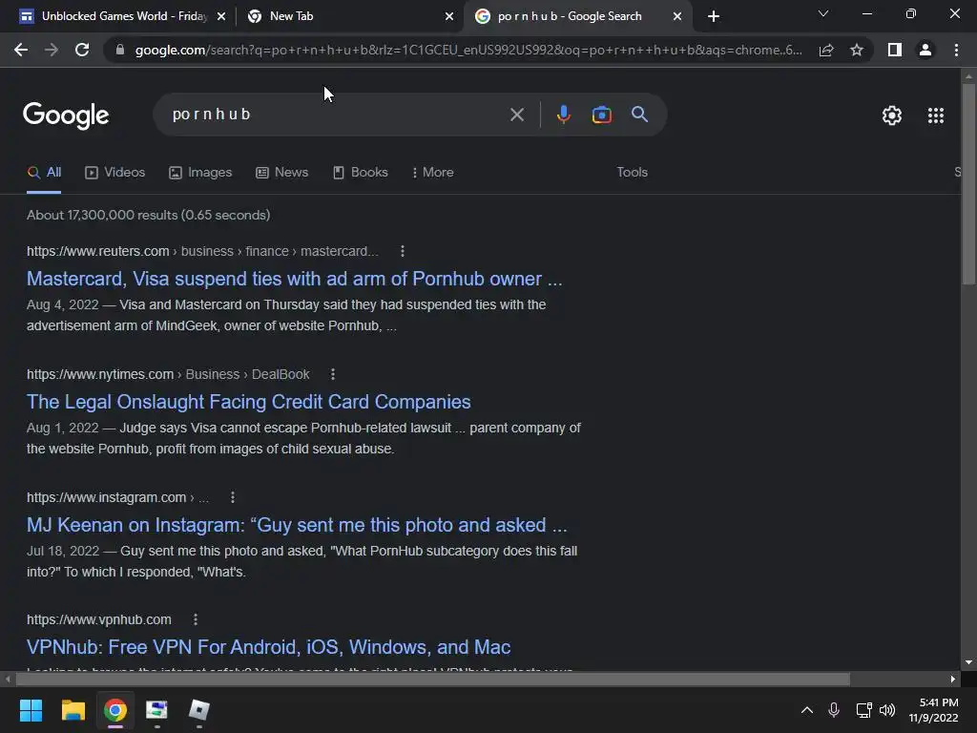
Task: Click inside the Google search text field
Action: (337, 115)
